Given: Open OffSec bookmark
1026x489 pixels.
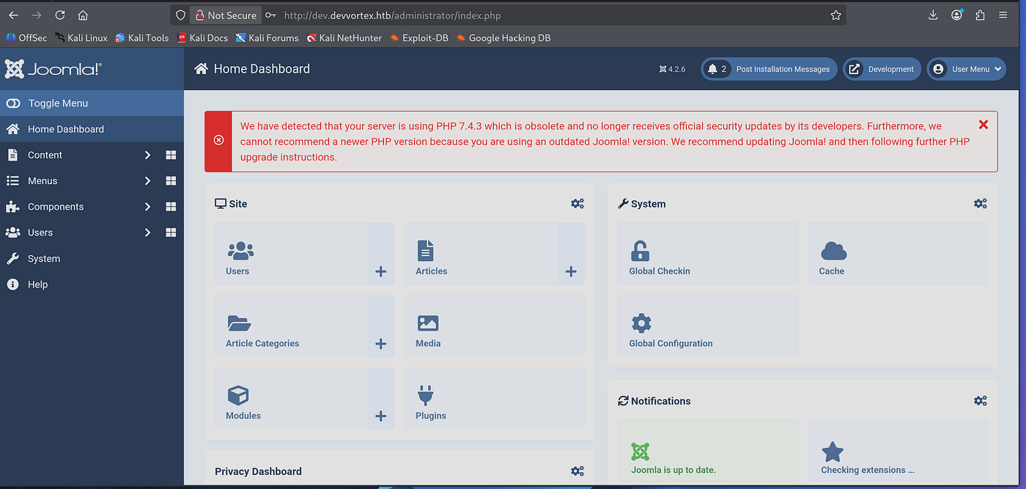Looking at the screenshot, I should 26,37.
